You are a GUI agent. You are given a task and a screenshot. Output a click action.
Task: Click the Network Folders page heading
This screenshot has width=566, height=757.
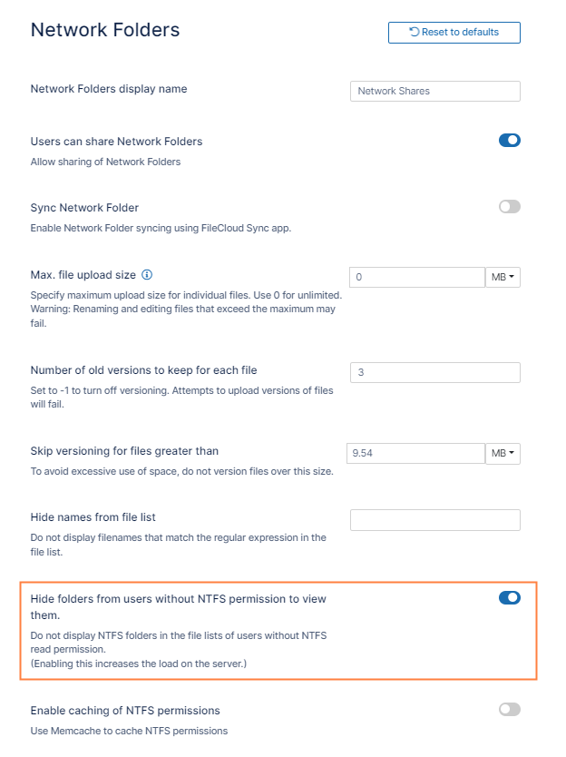click(105, 30)
